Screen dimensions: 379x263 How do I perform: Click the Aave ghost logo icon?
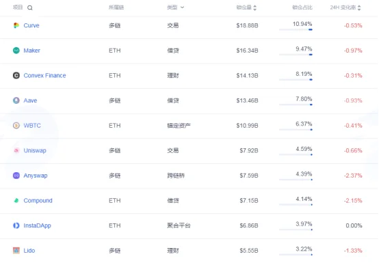pos(16,100)
